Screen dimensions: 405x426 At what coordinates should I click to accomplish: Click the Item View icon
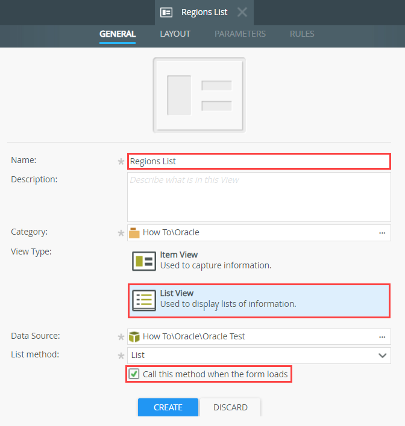pyautogui.click(x=144, y=261)
